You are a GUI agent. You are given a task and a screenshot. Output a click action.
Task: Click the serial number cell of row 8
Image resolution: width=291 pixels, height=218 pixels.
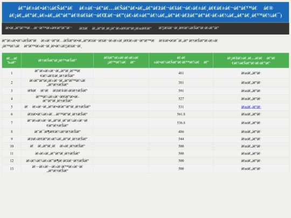click(12, 132)
